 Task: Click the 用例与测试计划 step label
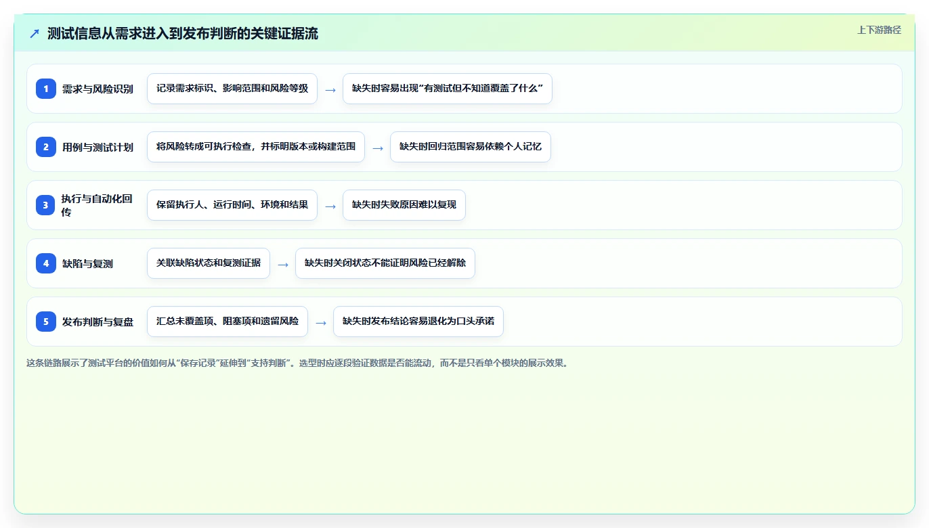98,147
